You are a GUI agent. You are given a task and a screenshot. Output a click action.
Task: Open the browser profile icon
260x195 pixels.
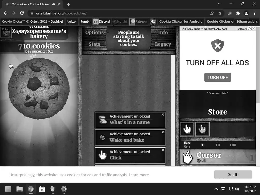pyautogui.click(x=246, y=13)
